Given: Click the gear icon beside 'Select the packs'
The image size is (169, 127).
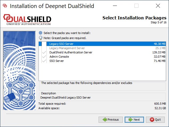Looking at the screenshot, I should pos(41,33).
